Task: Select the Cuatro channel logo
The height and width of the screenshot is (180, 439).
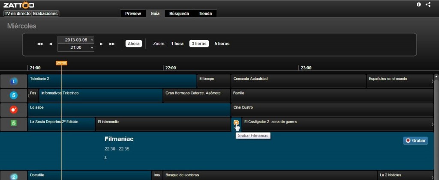Action: tap(14, 109)
